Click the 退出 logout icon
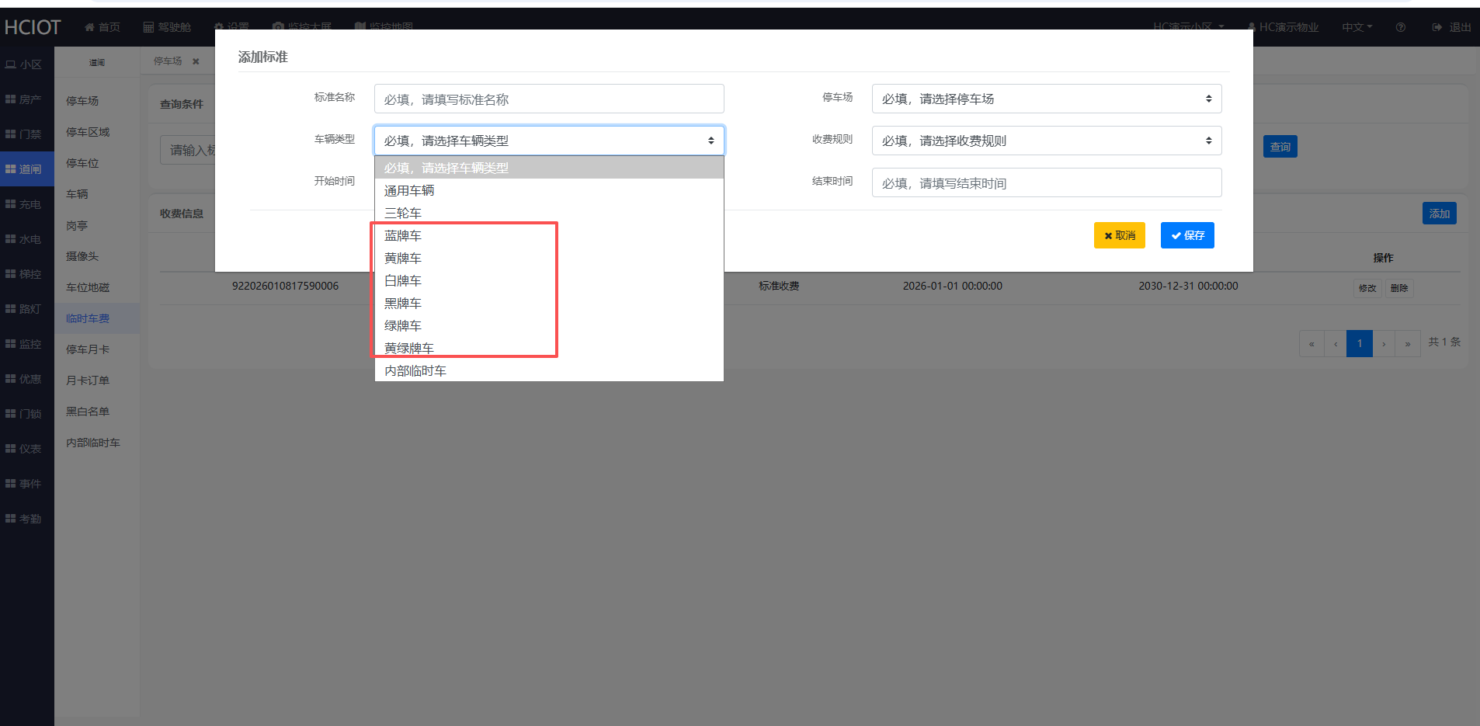This screenshot has height=726, width=1480. pyautogui.click(x=1437, y=27)
